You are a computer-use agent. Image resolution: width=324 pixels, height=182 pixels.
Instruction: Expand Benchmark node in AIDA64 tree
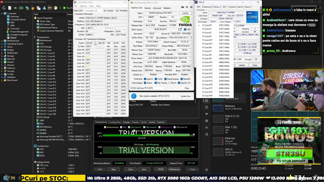pos(2,80)
